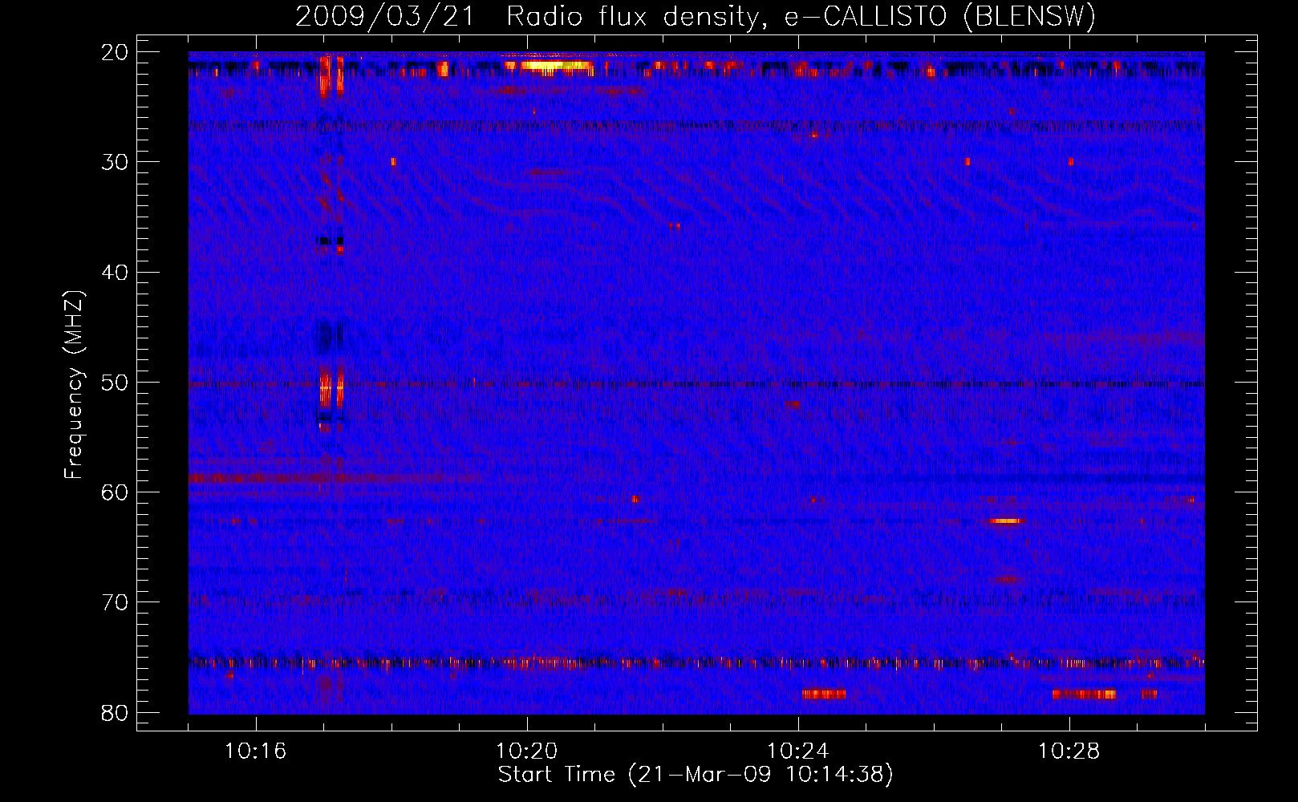The height and width of the screenshot is (802, 1298).
Task: Click the 'e-CALLISTO (BLENSW)' title text
Action: (939, 17)
